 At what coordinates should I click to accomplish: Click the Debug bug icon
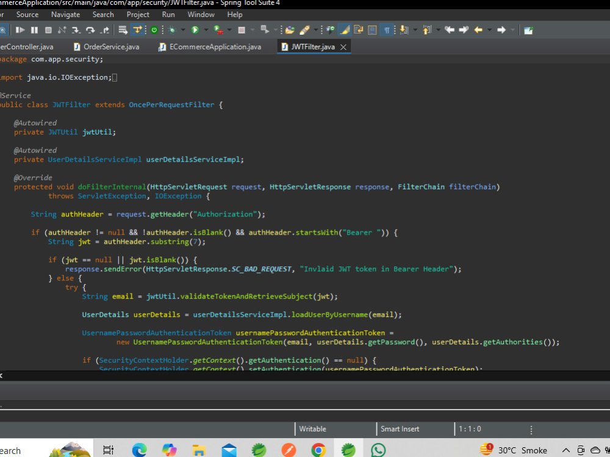tap(172, 30)
